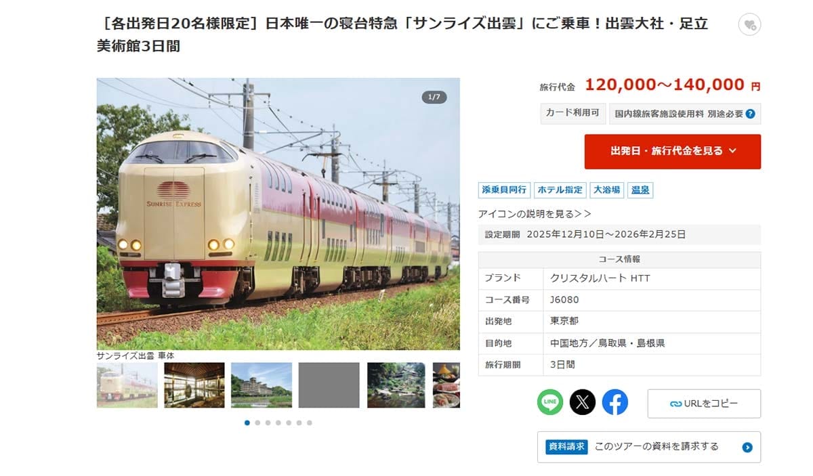Open アイコンの説明を見る link
This screenshot has width=813, height=476.
coord(535,213)
